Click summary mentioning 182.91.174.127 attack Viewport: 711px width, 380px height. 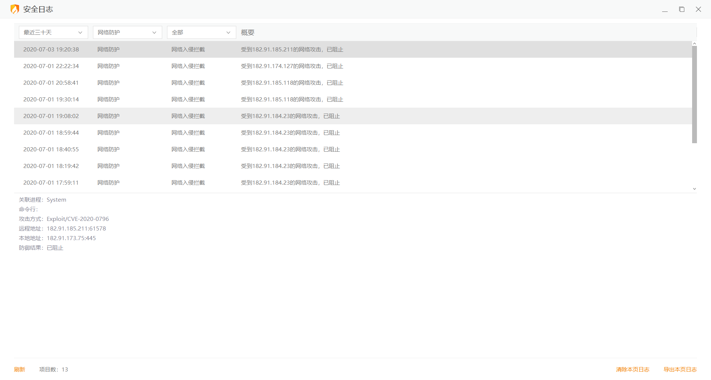292,66
